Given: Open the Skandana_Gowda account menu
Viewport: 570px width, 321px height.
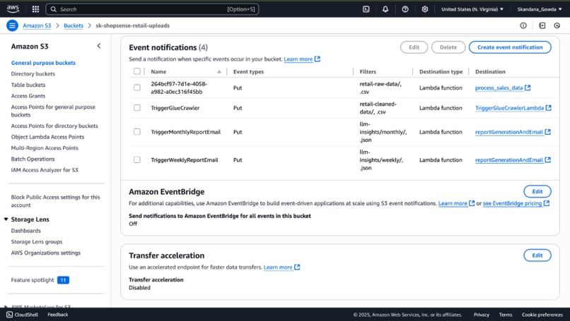Looking at the screenshot, I should [x=540, y=9].
